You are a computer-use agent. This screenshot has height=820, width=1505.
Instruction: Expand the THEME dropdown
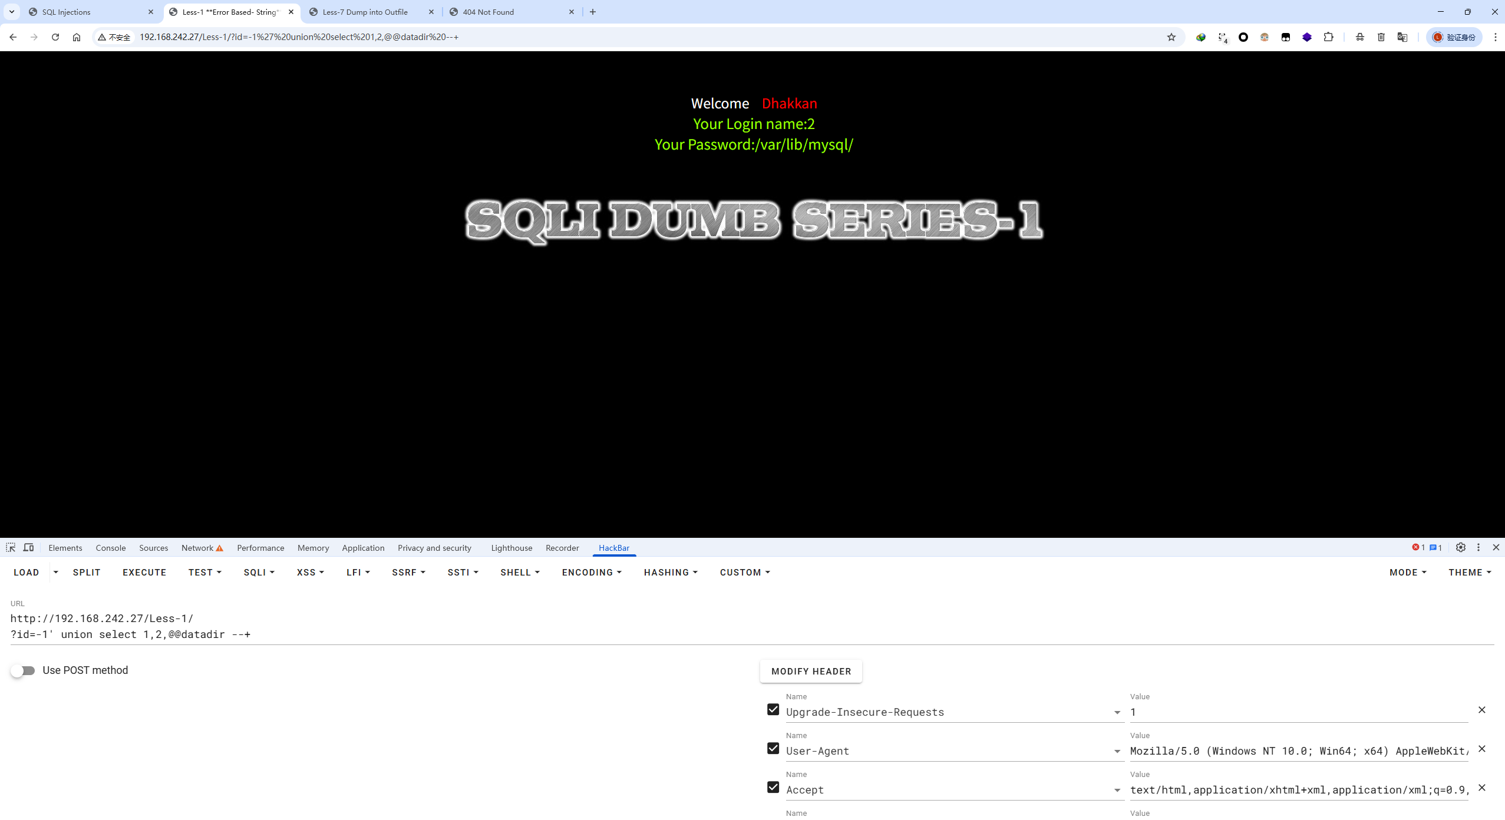pyautogui.click(x=1470, y=573)
